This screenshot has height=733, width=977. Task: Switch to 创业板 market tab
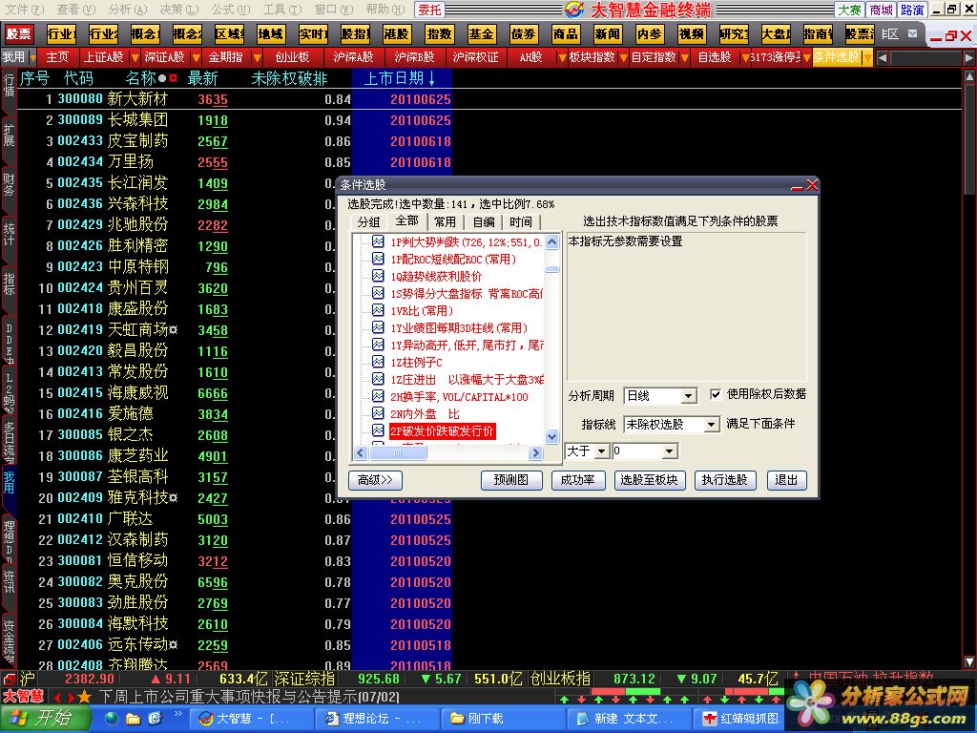pyautogui.click(x=292, y=57)
